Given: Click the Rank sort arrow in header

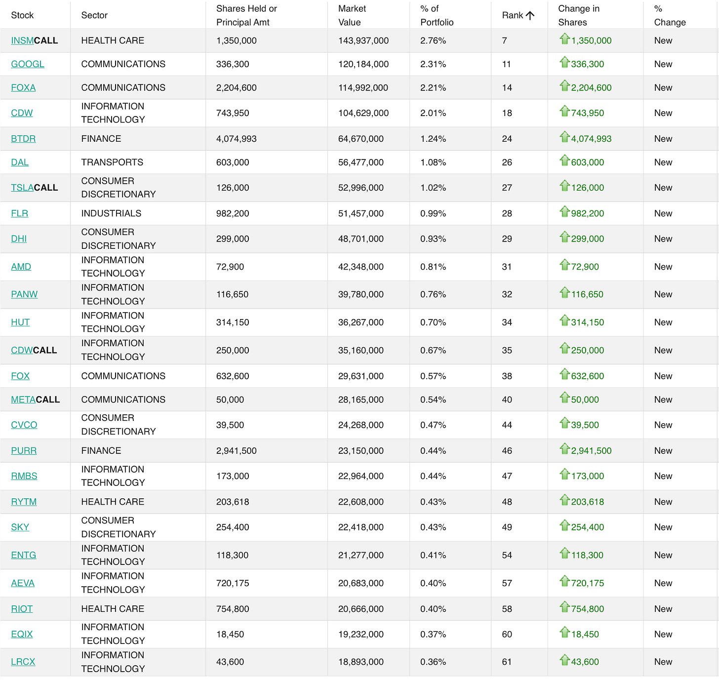Looking at the screenshot, I should [x=530, y=15].
